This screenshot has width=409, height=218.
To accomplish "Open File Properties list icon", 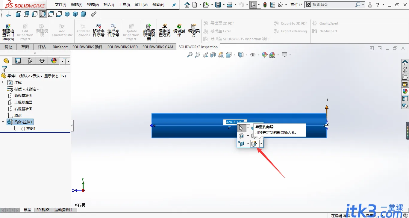I will click(x=272, y=5).
